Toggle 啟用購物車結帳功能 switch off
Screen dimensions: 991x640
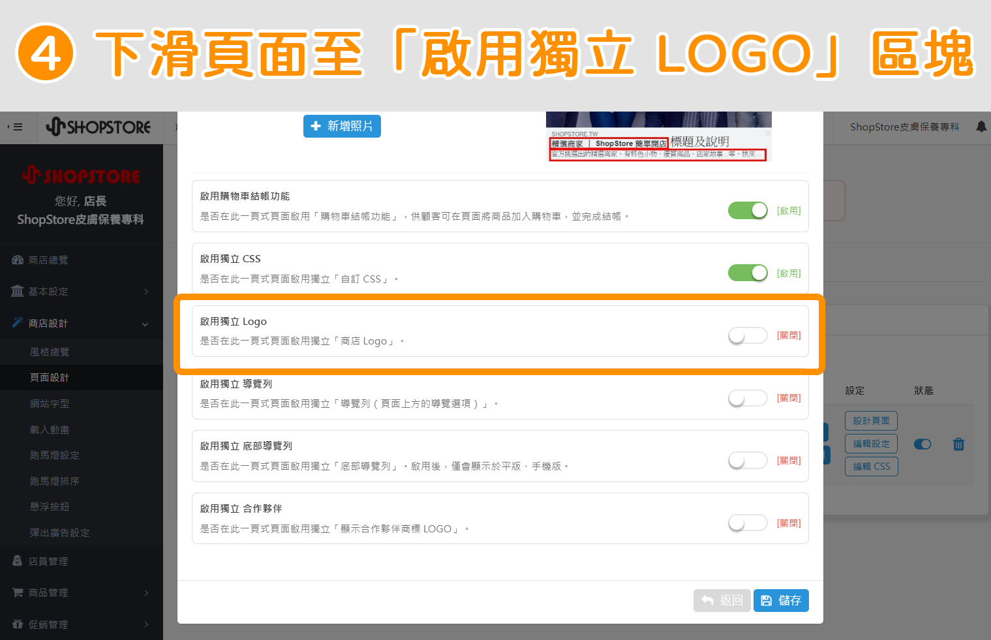click(x=748, y=211)
